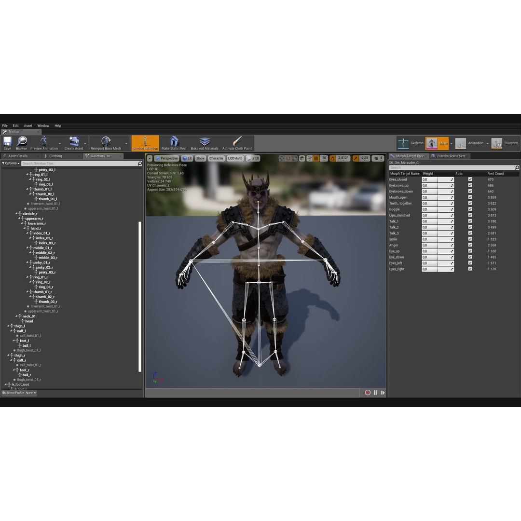Open Browse to find asset in content
521x521 pixels.
tap(22, 143)
